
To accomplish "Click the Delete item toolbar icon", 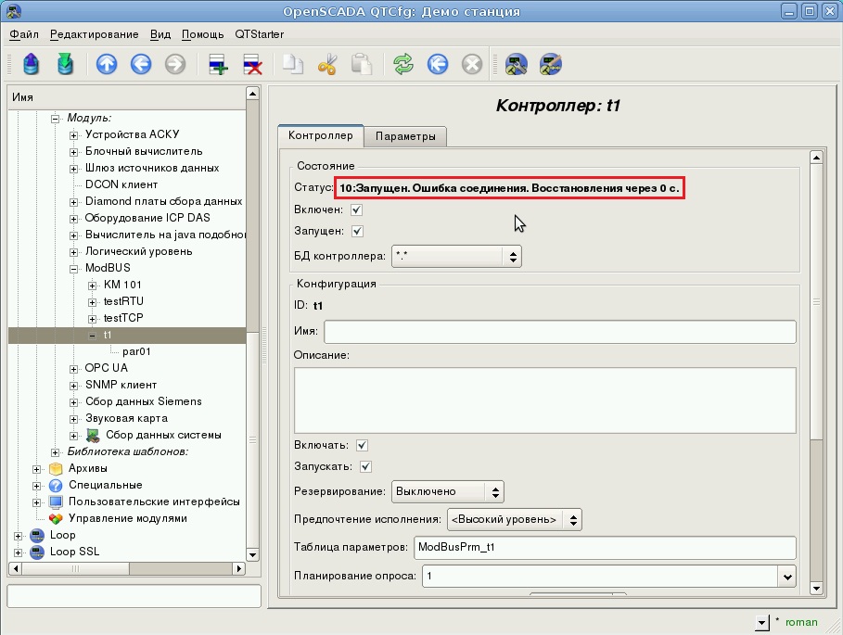I will click(252, 65).
